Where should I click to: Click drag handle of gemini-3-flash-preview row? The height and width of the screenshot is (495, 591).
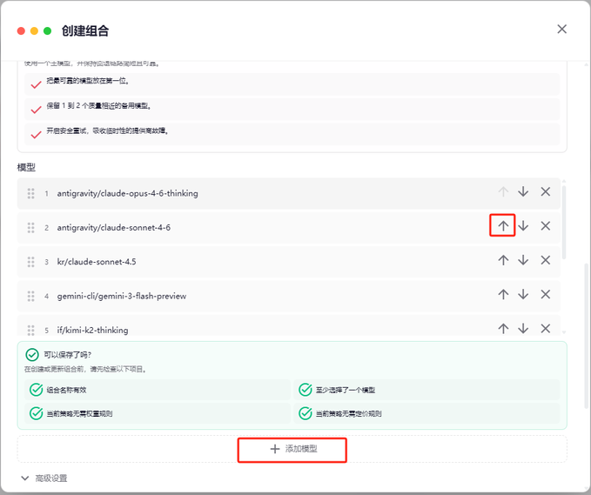point(31,296)
